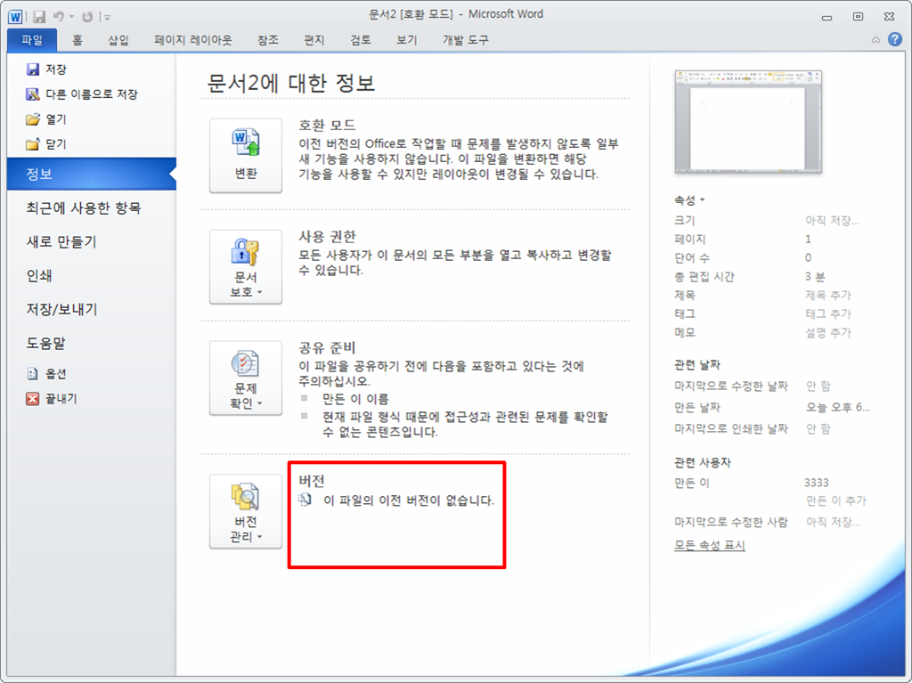Open the 개발 도구 tab
The width and height of the screenshot is (912, 683).
(465, 39)
